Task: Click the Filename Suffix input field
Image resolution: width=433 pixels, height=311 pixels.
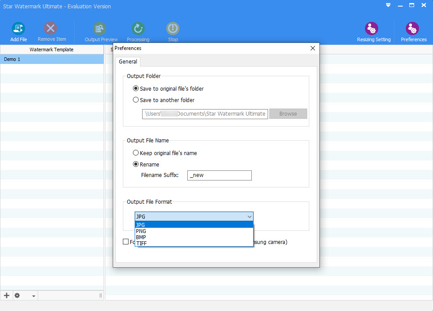Action: tap(219, 175)
